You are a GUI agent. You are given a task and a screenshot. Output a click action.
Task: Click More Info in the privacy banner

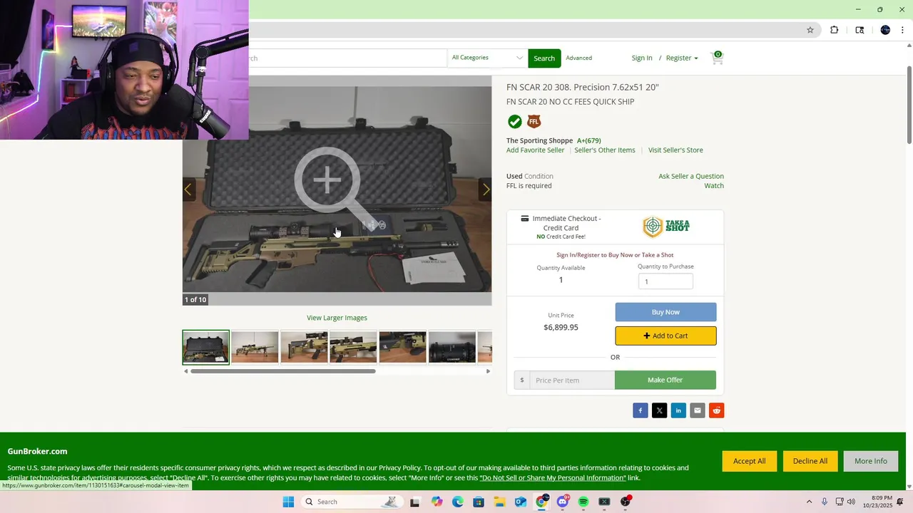click(871, 461)
